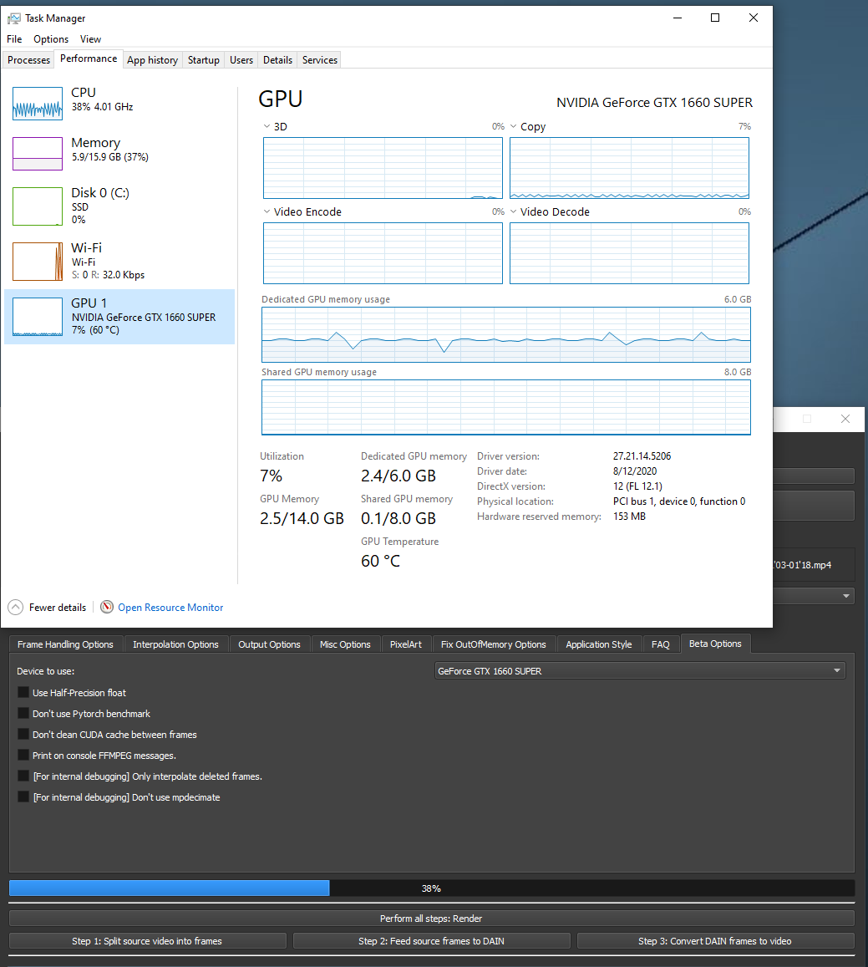Select the Disk 0 (C:) graph thumbnail
The image size is (868, 967).
pyautogui.click(x=38, y=206)
